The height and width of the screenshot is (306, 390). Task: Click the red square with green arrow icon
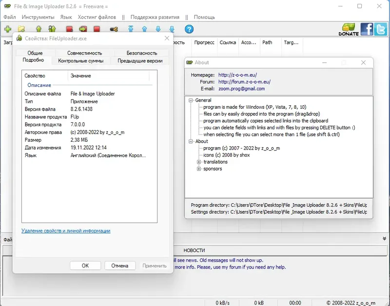coord(83,29)
